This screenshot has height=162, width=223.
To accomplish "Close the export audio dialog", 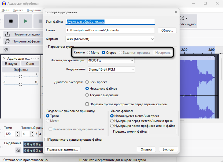I will 176,12.
